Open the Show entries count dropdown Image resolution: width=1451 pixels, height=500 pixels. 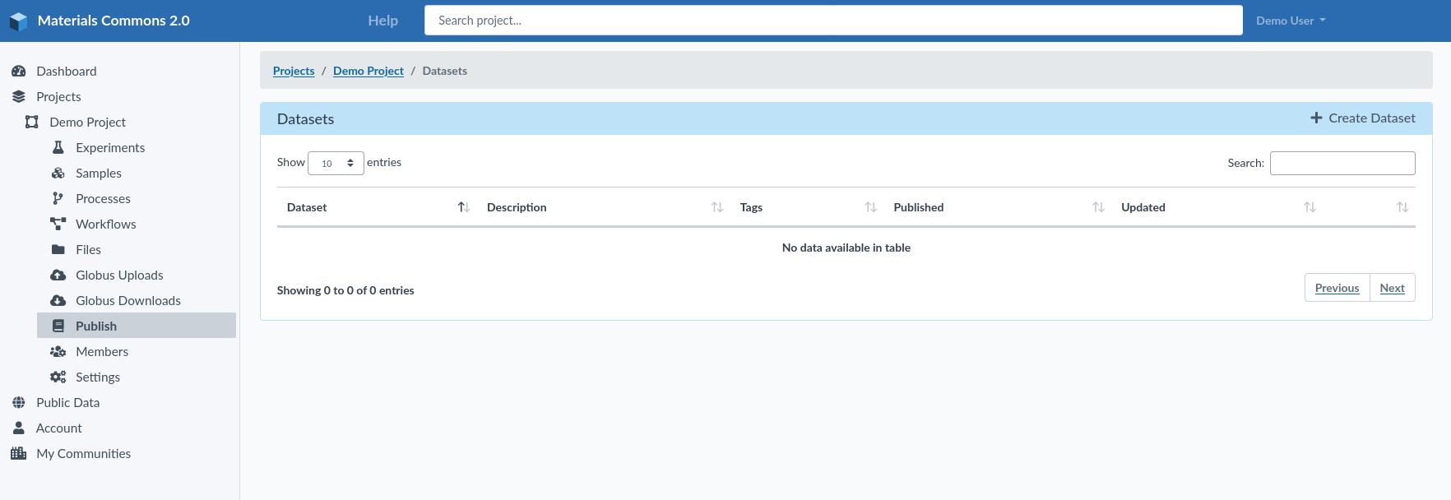pos(336,163)
